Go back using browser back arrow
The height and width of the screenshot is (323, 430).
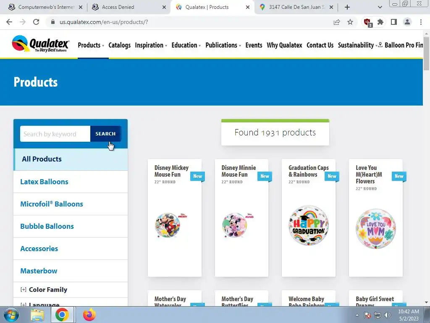[x=9, y=22]
